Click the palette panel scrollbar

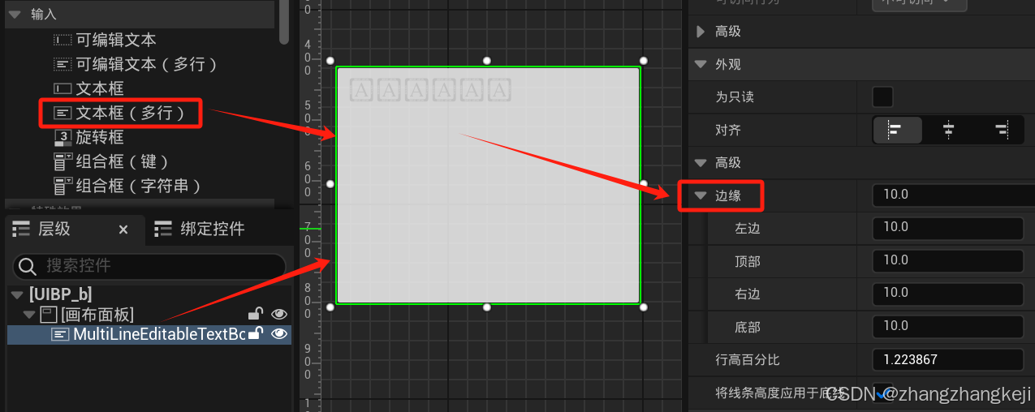tap(283, 22)
